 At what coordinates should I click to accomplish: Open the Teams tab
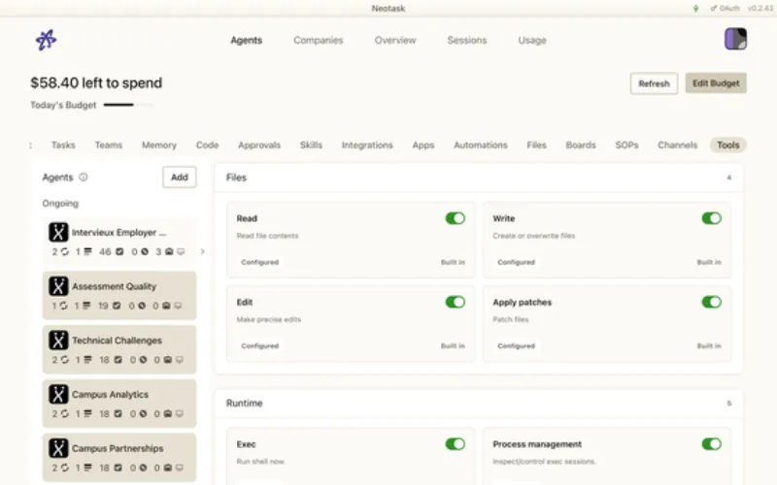point(109,145)
